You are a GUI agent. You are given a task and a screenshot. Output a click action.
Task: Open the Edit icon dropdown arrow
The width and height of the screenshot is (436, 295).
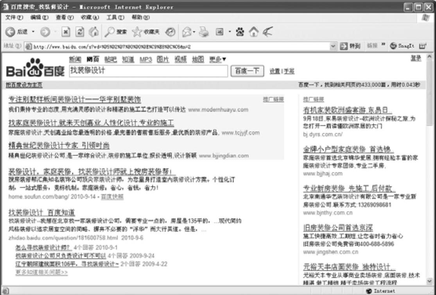click(230, 32)
